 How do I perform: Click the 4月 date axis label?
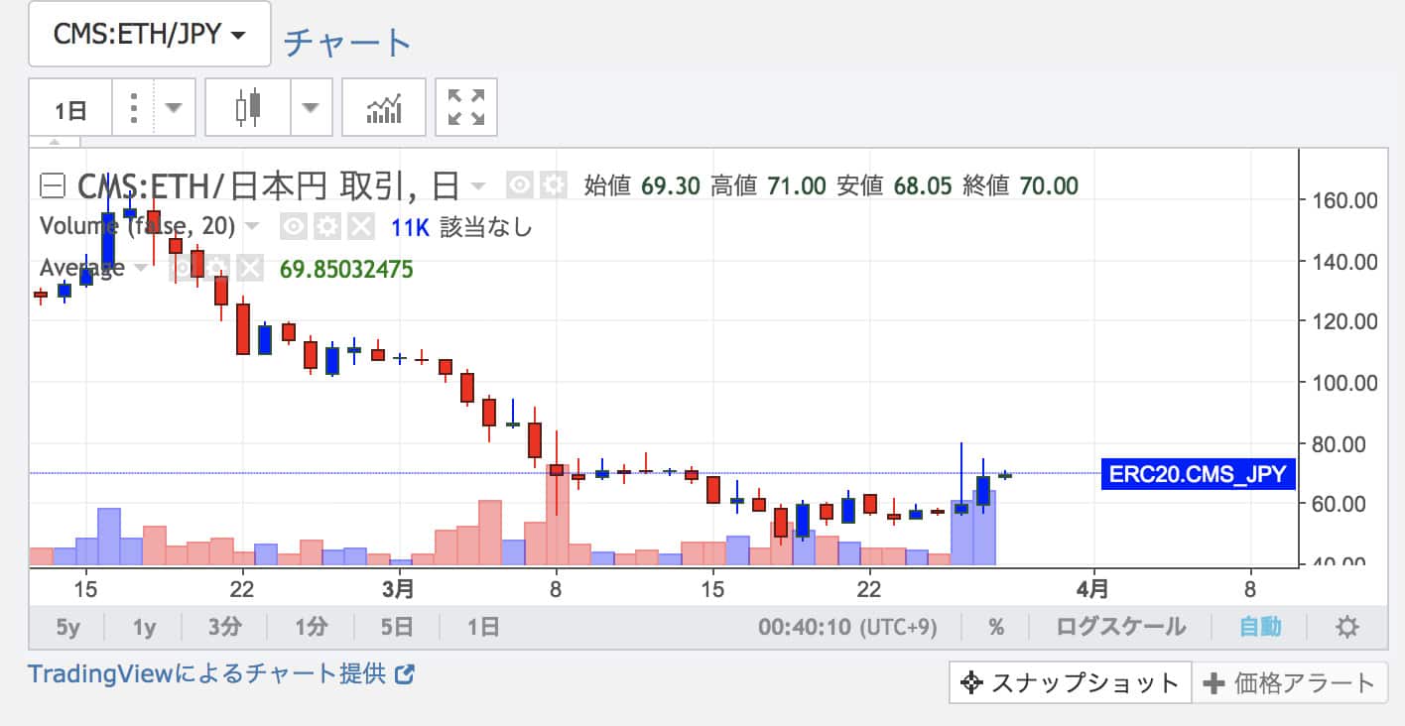click(1092, 589)
